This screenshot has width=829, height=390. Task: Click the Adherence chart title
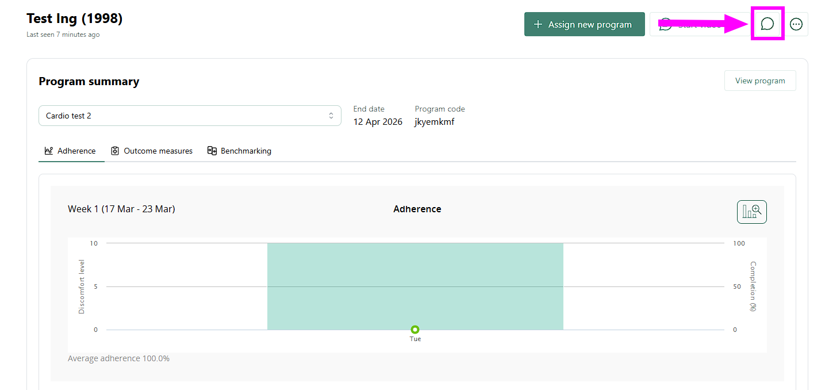417,209
